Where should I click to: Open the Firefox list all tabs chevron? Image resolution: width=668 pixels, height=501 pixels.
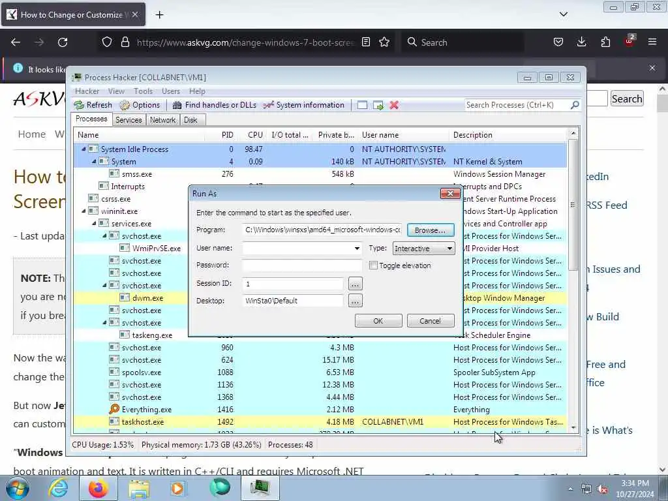(x=563, y=14)
